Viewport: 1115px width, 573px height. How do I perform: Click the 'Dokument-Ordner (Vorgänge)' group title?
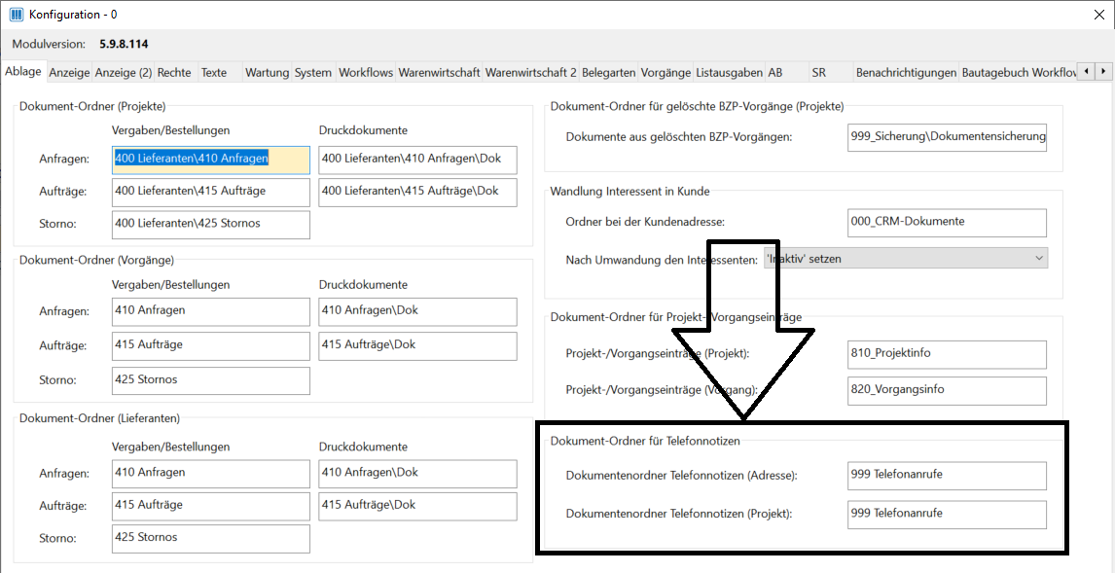96,260
